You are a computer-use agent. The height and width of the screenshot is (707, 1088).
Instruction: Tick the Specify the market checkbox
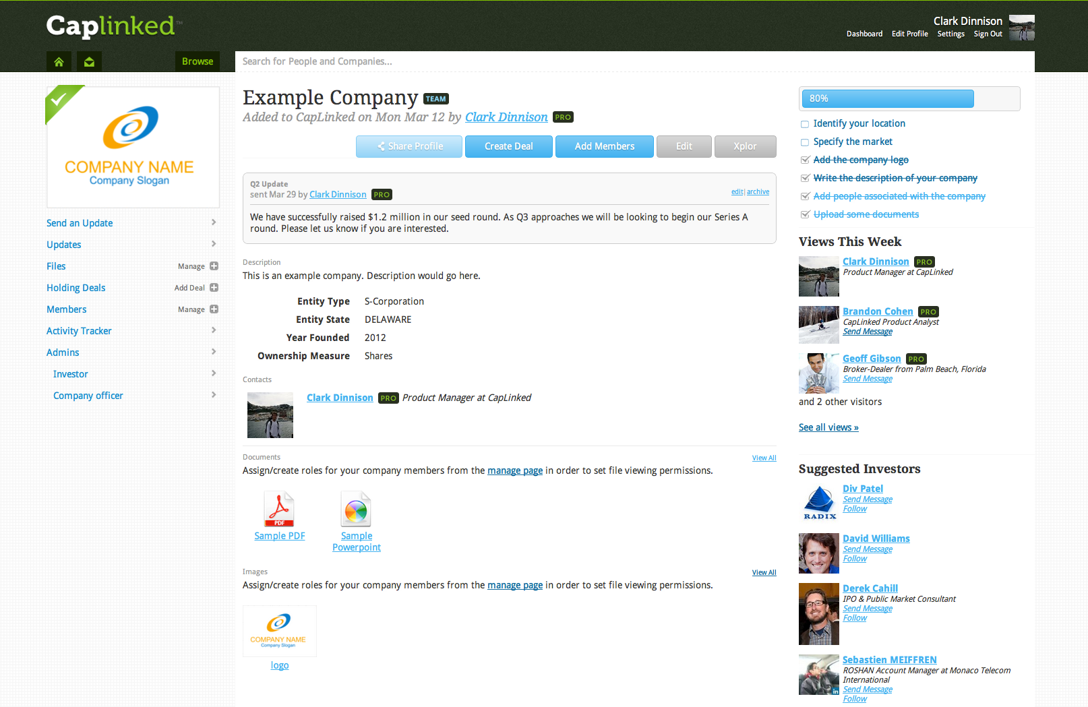pos(804,142)
